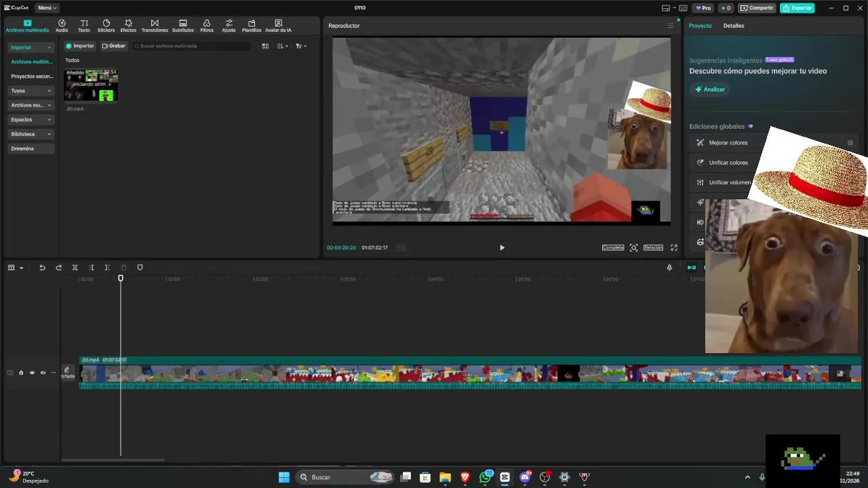Open the Subtítulos tab
The height and width of the screenshot is (488, 868).
click(182, 26)
